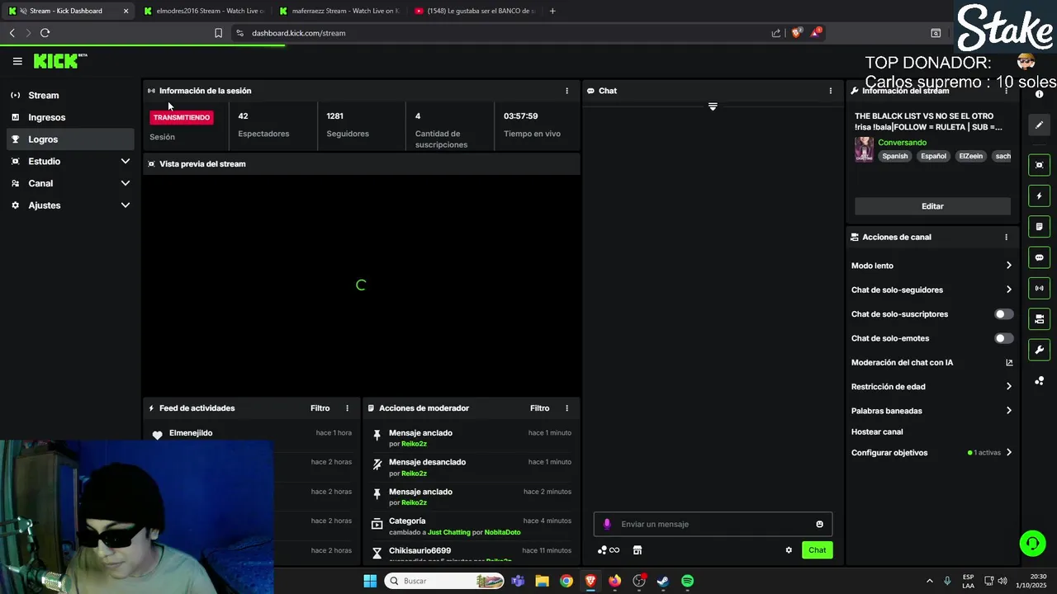Image resolution: width=1057 pixels, height=594 pixels.
Task: Expand the Estudio sidebar section
Action: click(x=70, y=162)
